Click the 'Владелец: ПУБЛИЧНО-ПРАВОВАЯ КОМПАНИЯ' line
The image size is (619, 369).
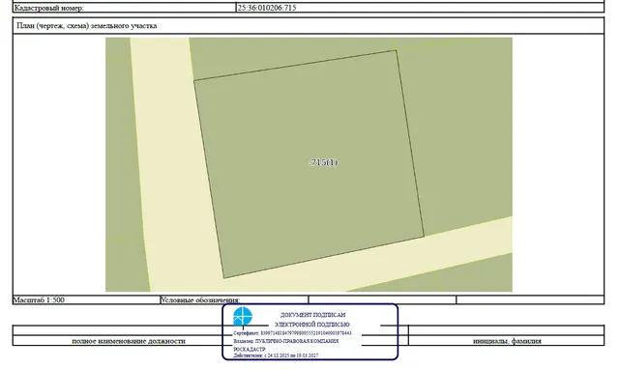coord(286,341)
